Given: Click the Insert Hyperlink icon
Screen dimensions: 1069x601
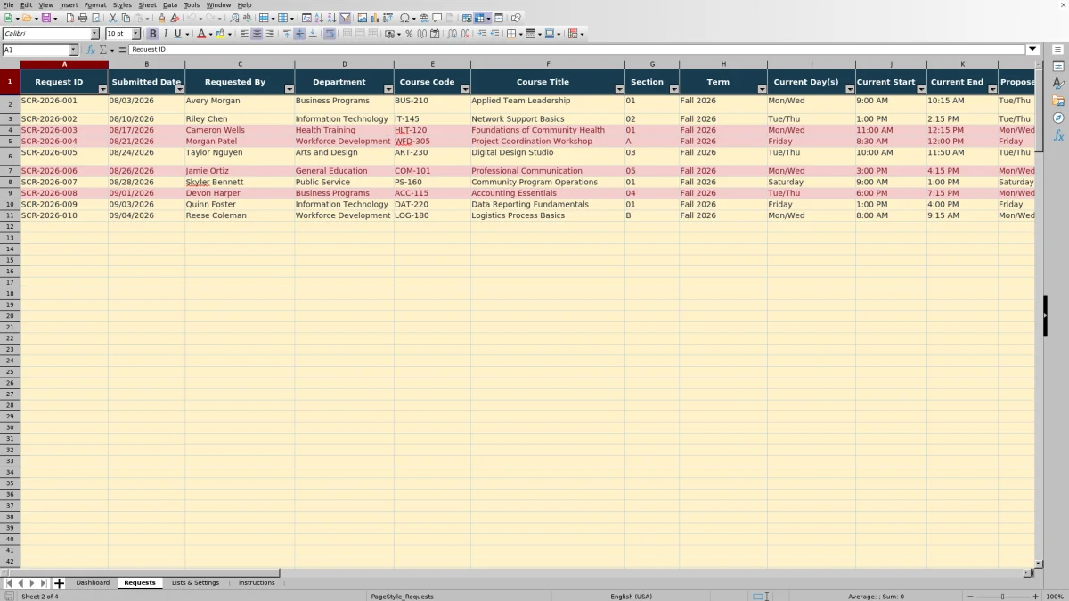Looking at the screenshot, I should (x=424, y=18).
